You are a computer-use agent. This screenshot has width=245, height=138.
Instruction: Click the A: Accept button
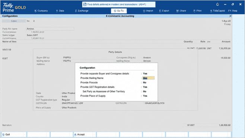(85, 134)
